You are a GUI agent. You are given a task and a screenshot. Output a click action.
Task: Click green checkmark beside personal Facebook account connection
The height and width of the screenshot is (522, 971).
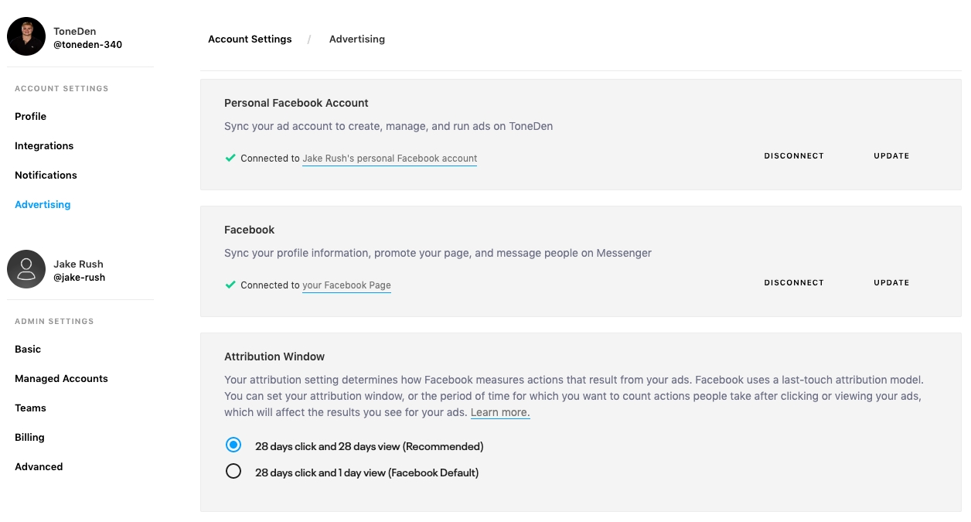tap(230, 158)
